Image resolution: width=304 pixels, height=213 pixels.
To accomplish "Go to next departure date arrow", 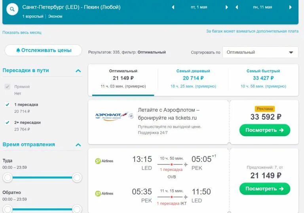I will [227, 7].
